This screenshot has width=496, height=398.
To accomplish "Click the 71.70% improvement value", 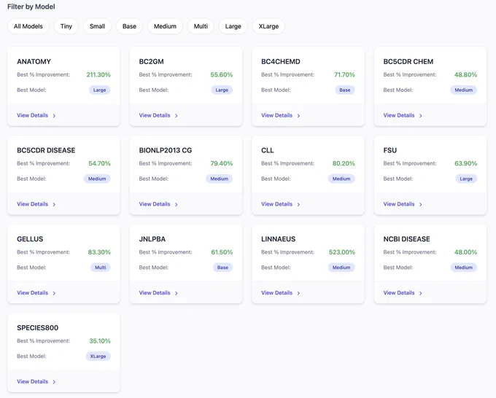I will 344,75.
